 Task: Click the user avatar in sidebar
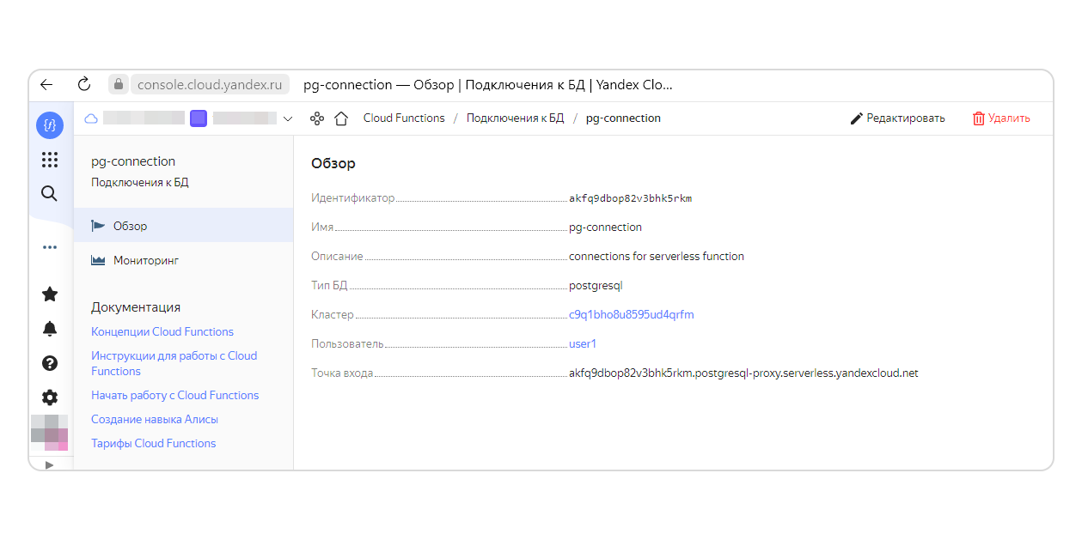click(x=49, y=433)
